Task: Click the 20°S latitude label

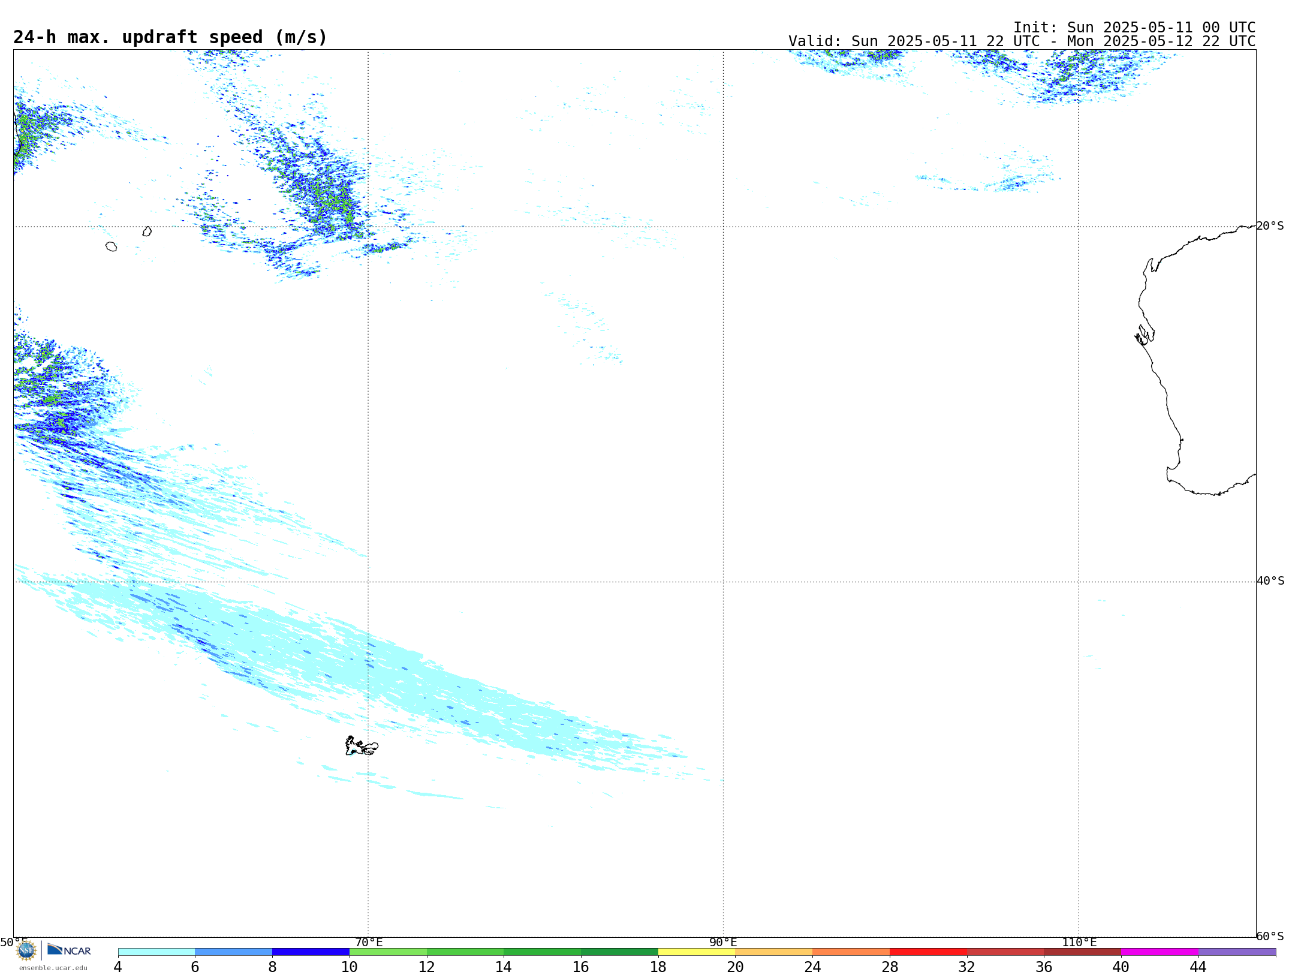Action: coord(1270,226)
